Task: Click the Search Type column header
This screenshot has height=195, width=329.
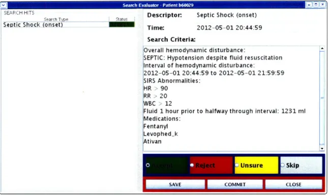Action: click(56, 19)
